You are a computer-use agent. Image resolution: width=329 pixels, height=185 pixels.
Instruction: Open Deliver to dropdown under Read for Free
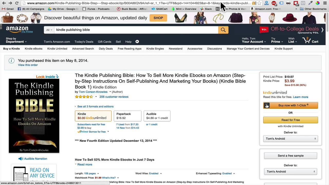[290, 139]
